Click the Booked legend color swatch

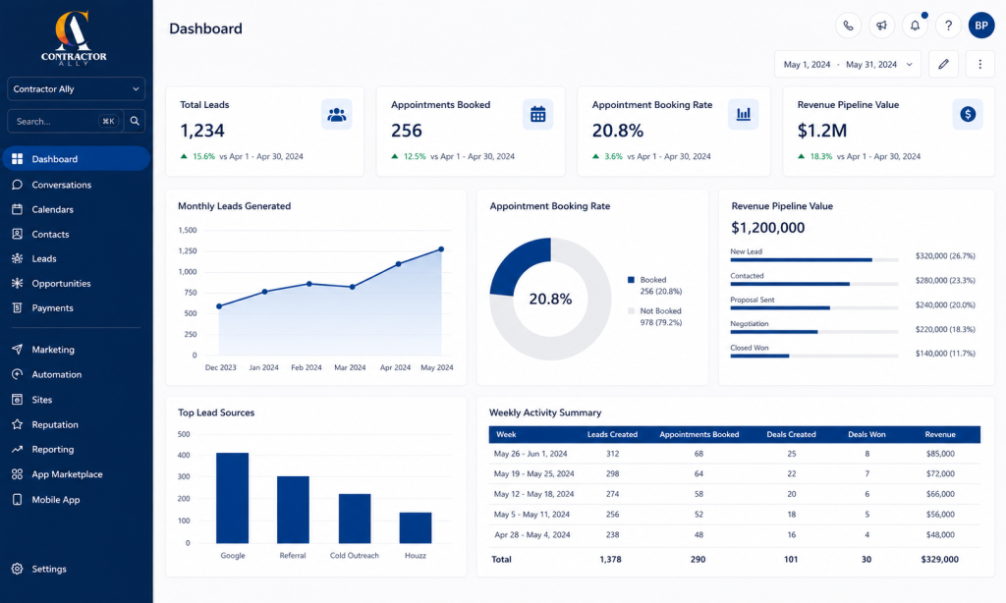pyautogui.click(x=631, y=280)
